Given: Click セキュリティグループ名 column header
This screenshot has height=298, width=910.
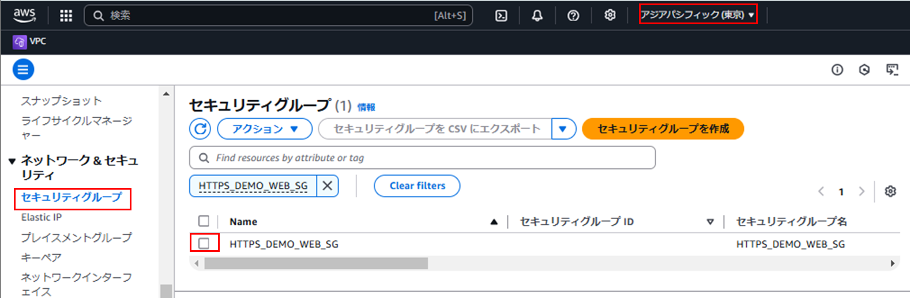Looking at the screenshot, I should coord(791,222).
